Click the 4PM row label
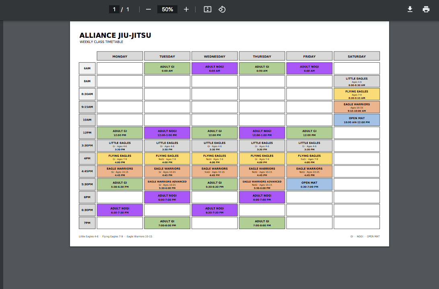The width and height of the screenshot is (439, 289). pos(87,158)
